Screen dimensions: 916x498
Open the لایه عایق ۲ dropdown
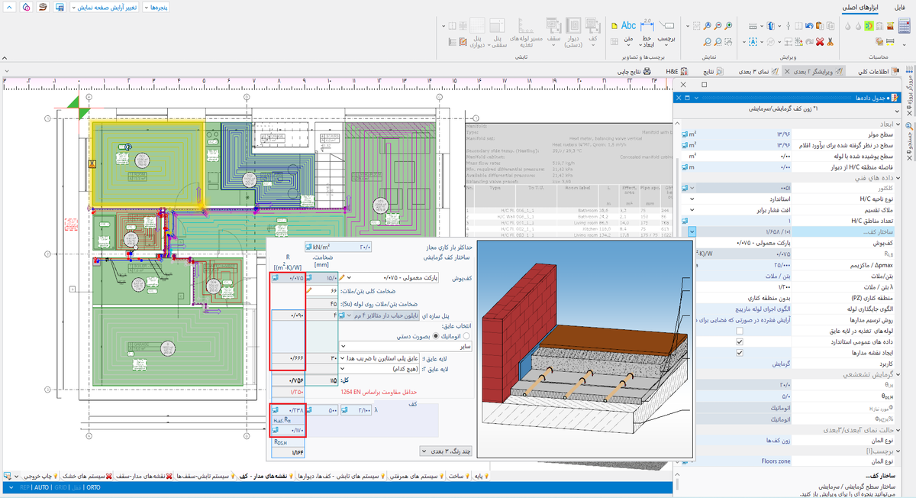[x=342, y=368]
